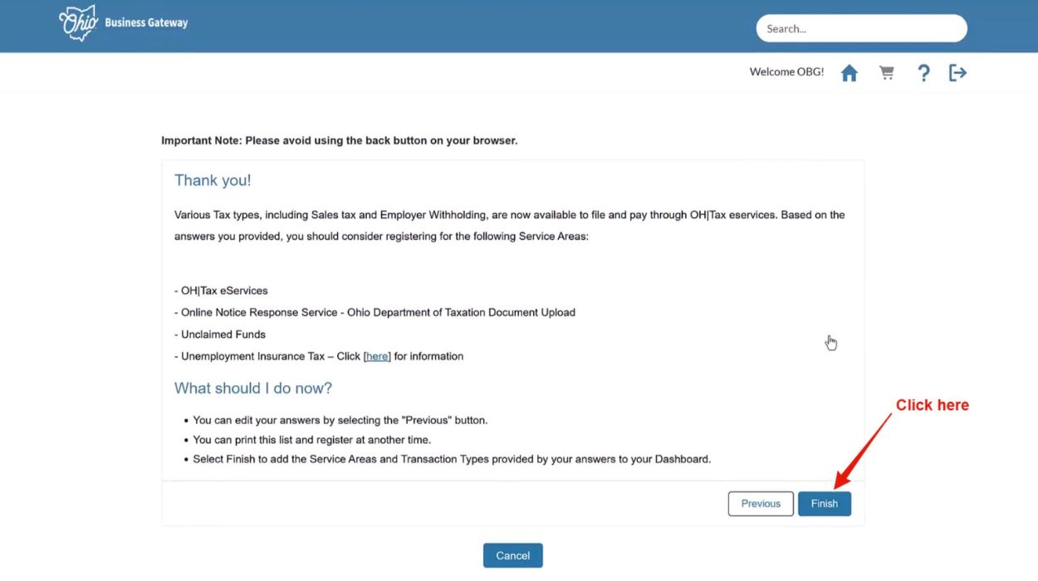This screenshot has width=1038, height=581.
Task: Open the shopping cart icon
Action: [x=887, y=73]
